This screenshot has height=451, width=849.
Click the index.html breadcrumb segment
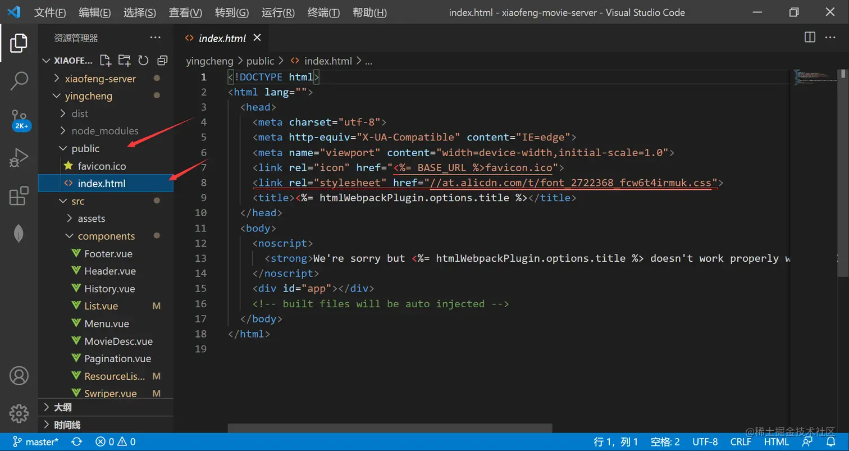(x=328, y=61)
